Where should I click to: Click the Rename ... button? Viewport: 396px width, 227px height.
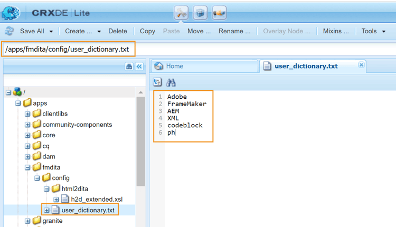(234, 31)
